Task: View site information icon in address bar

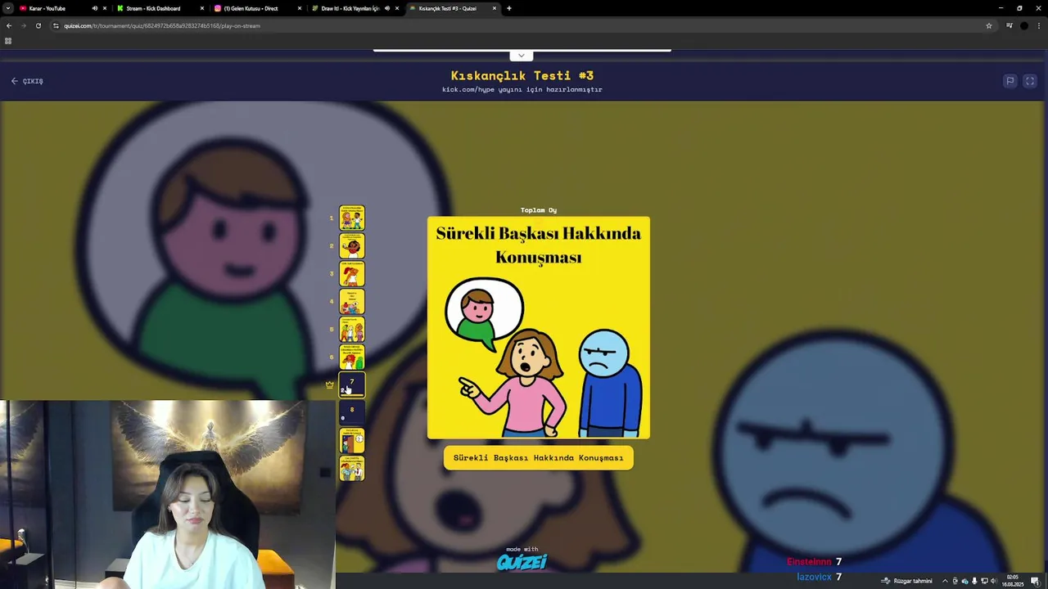Action: pos(56,25)
